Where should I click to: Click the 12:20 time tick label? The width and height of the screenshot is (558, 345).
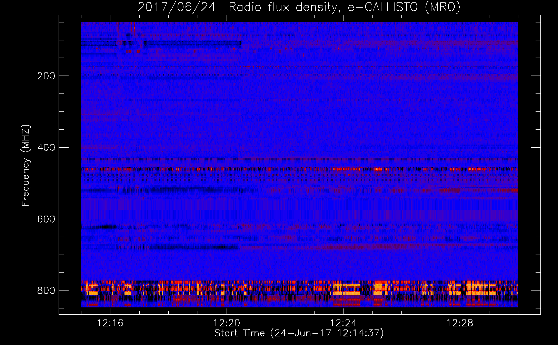(227, 323)
